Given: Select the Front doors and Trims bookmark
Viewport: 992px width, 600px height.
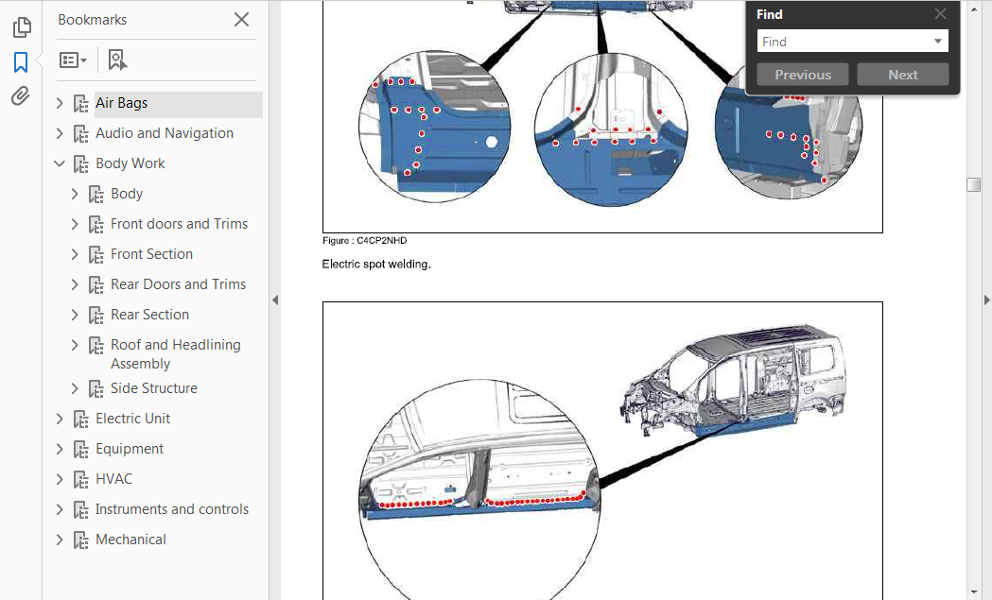Looking at the screenshot, I should (179, 224).
